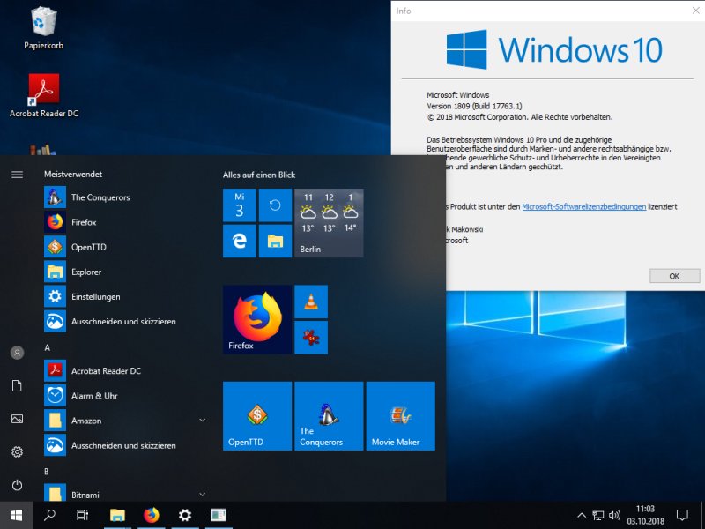Launch the large Firefox tile
This screenshot has height=529, width=705.
[x=257, y=319]
